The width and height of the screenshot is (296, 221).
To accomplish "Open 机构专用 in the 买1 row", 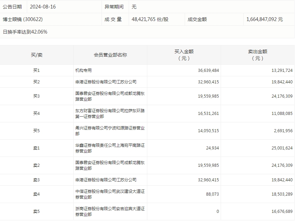I will pyautogui.click(x=84, y=71).
